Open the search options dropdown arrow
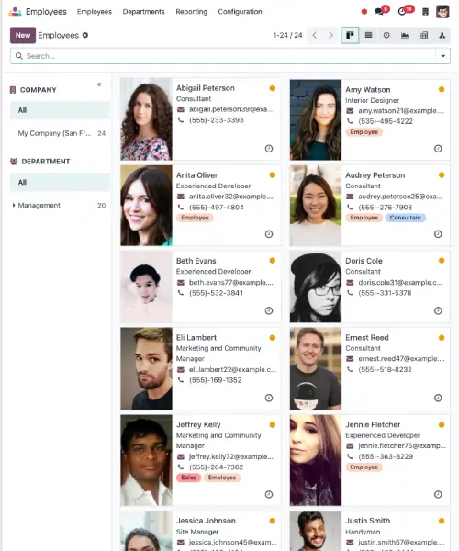The width and height of the screenshot is (459, 551). 442,56
